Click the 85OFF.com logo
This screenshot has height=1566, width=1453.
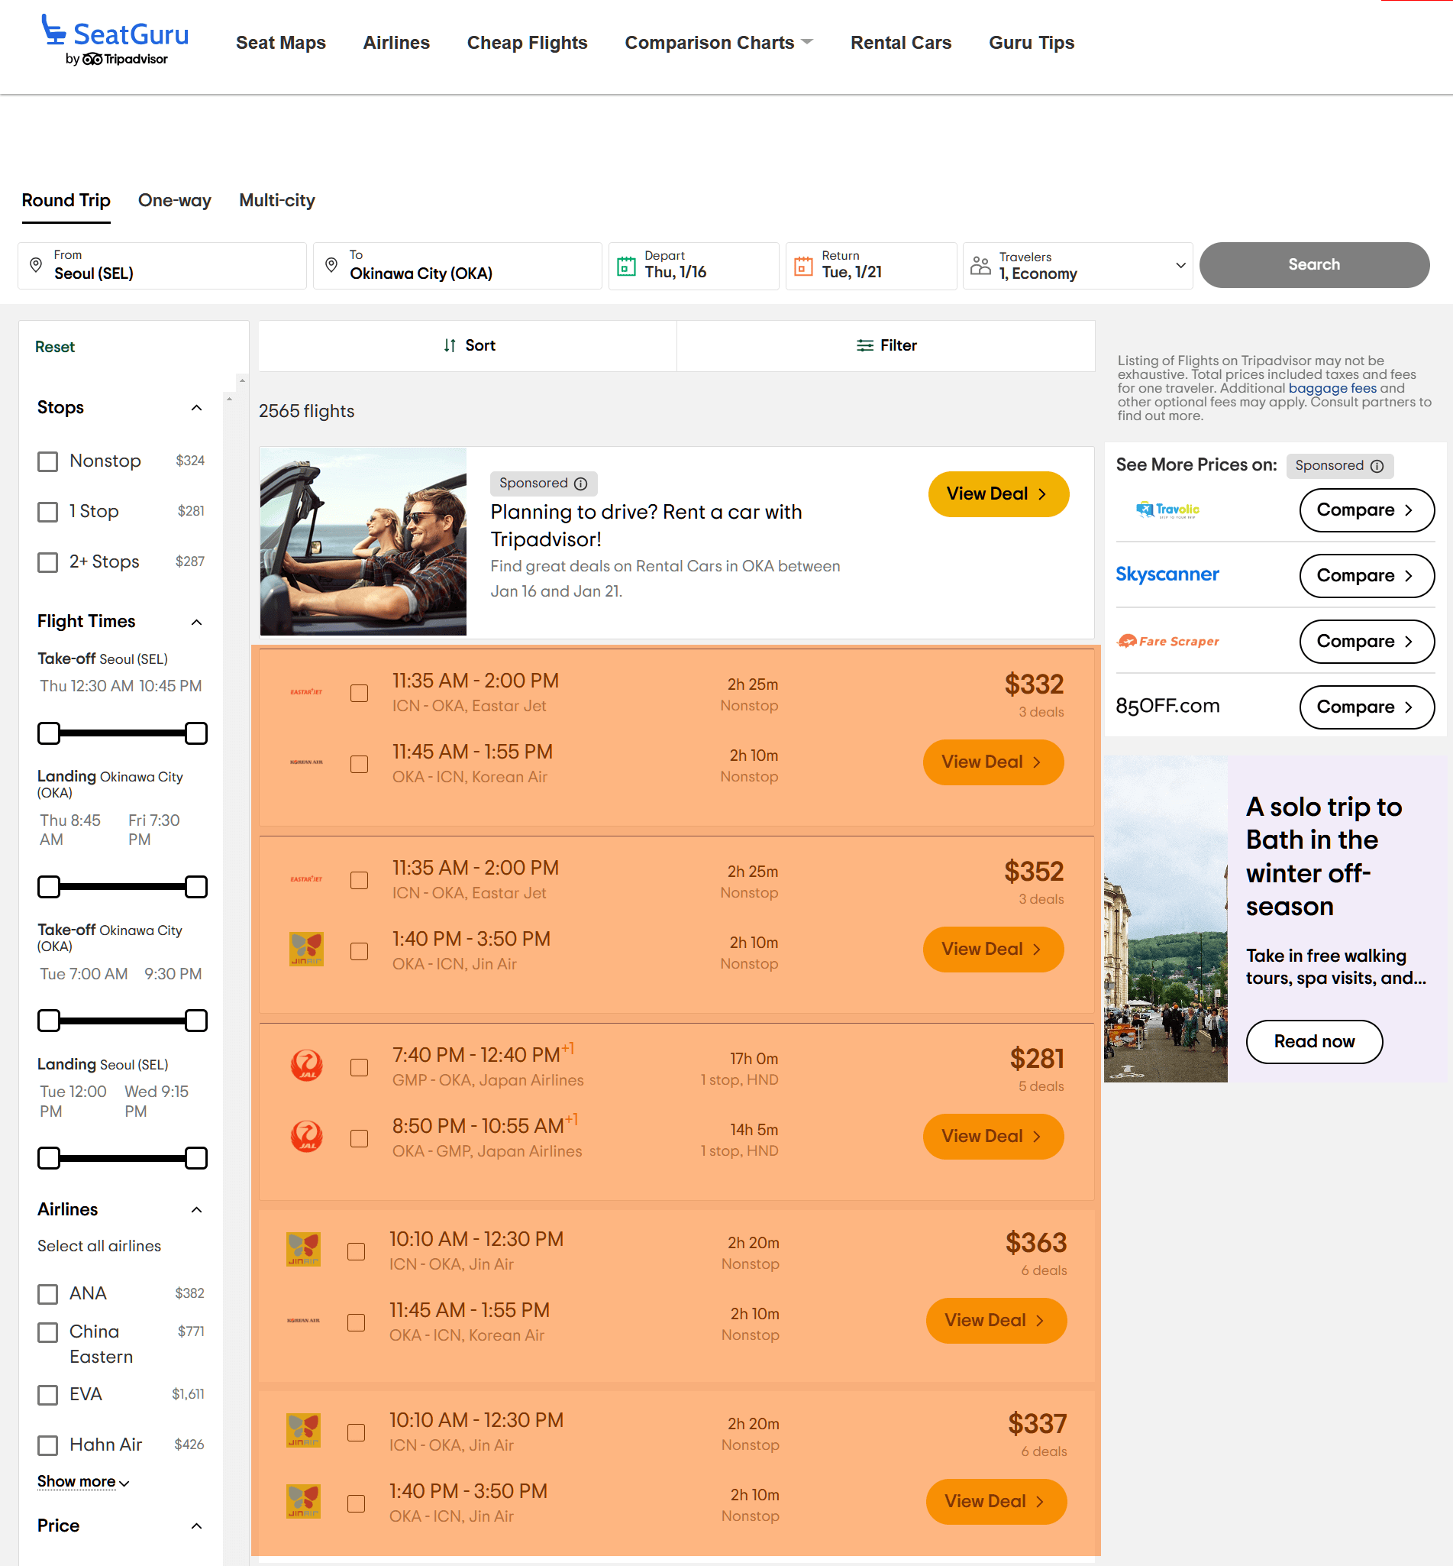(1167, 707)
